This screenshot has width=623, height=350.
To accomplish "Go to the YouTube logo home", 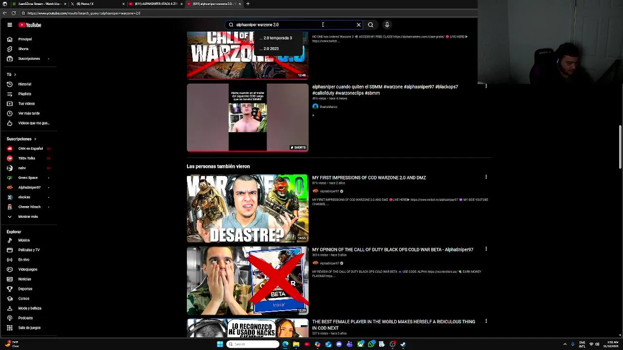I will pos(30,25).
